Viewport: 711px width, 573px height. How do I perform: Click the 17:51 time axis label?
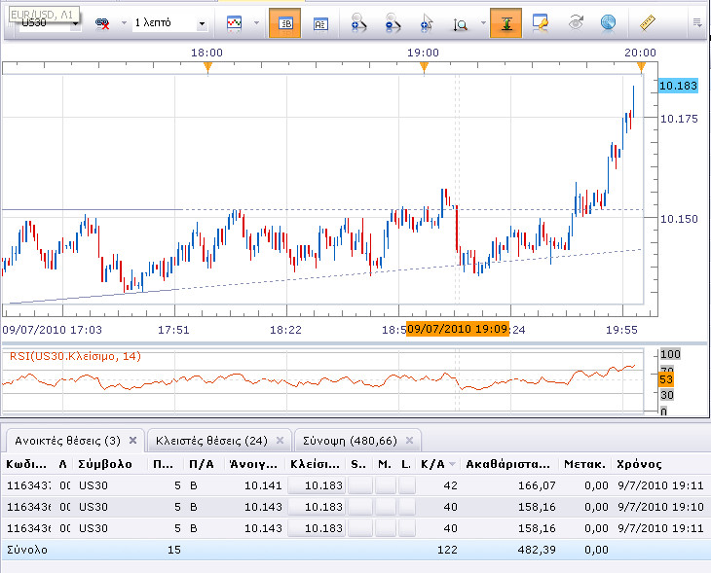coord(173,330)
